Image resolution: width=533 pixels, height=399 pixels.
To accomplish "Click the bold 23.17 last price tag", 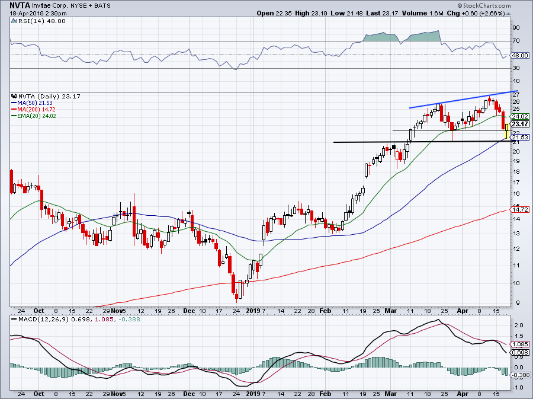I will pyautogui.click(x=520, y=124).
